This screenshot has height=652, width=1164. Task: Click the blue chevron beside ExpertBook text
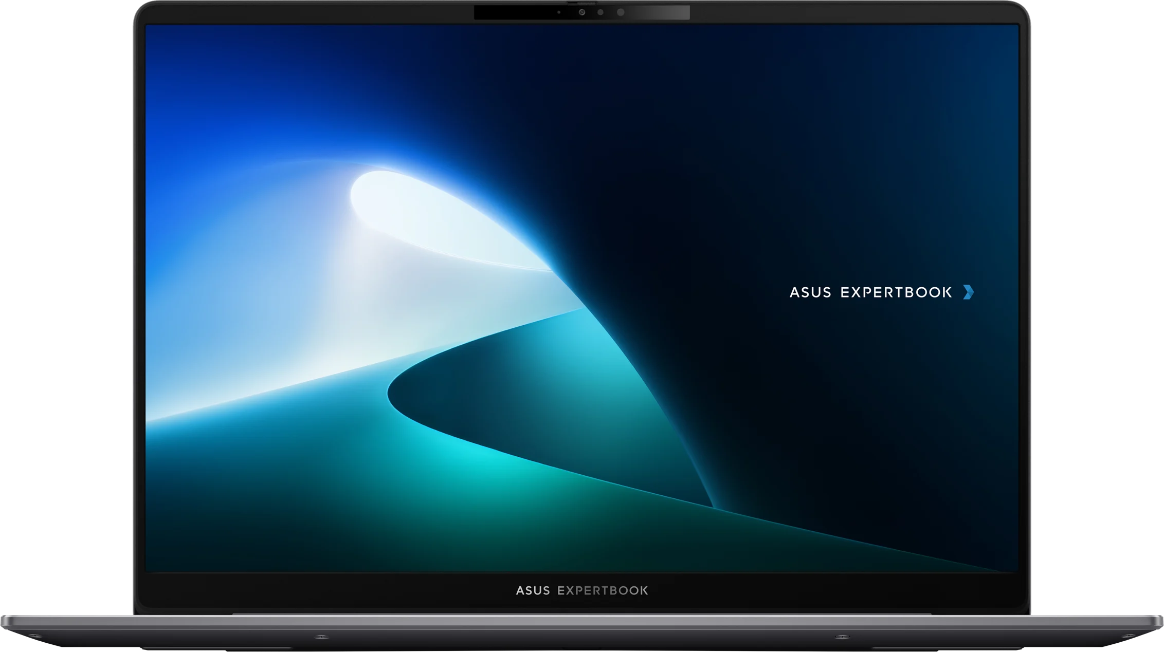point(968,292)
